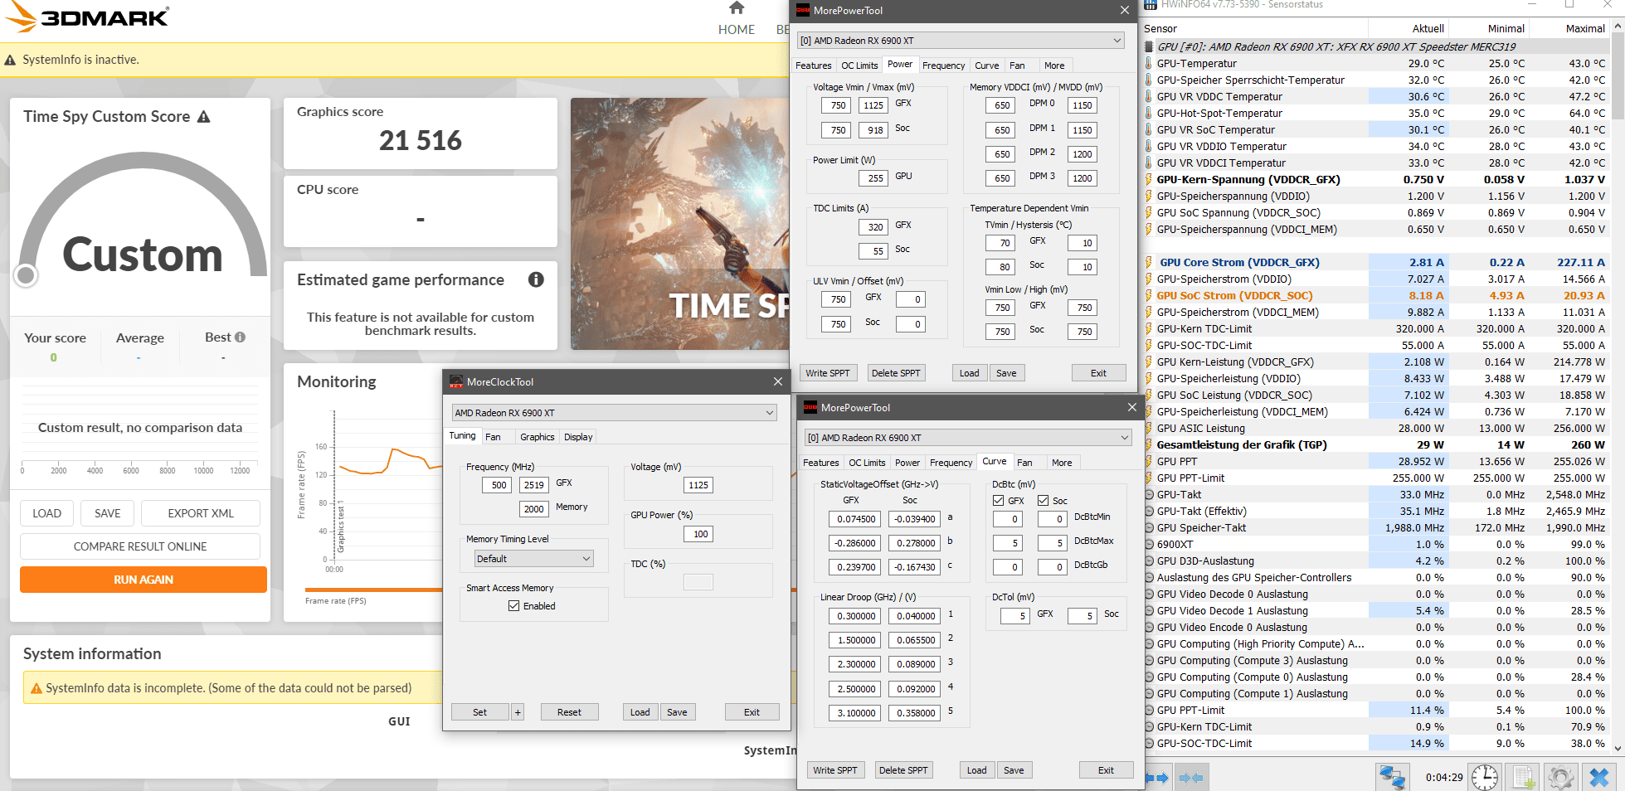Click MoreClockTool title bar icon
This screenshot has width=1625, height=791.
pos(456,381)
